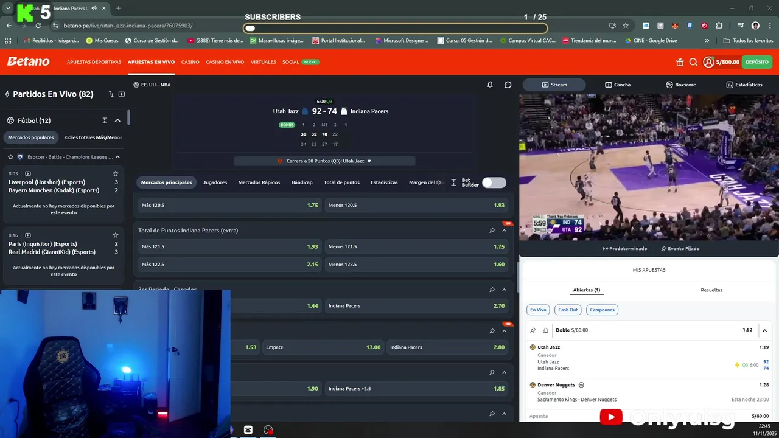
Task: Bet on Menos 122.5 at 1.60
Action: (x=417, y=265)
